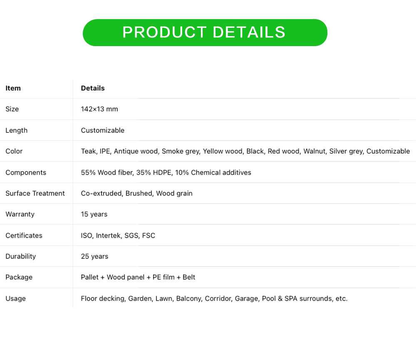Select the Warranty row label

20,214
